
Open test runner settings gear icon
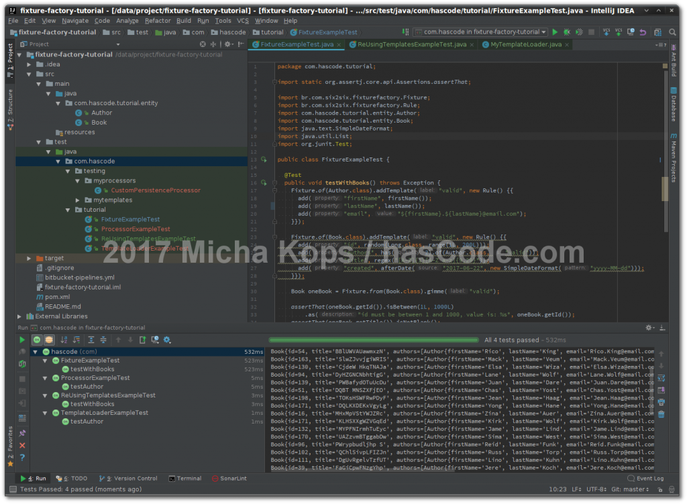(x=166, y=340)
